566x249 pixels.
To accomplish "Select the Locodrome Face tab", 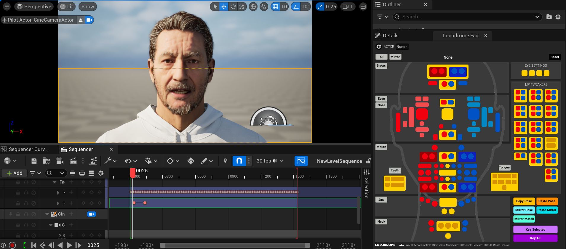I will pos(462,36).
